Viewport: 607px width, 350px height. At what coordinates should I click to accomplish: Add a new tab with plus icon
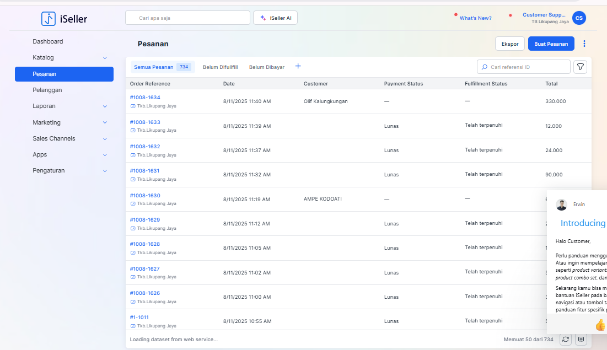(x=298, y=66)
